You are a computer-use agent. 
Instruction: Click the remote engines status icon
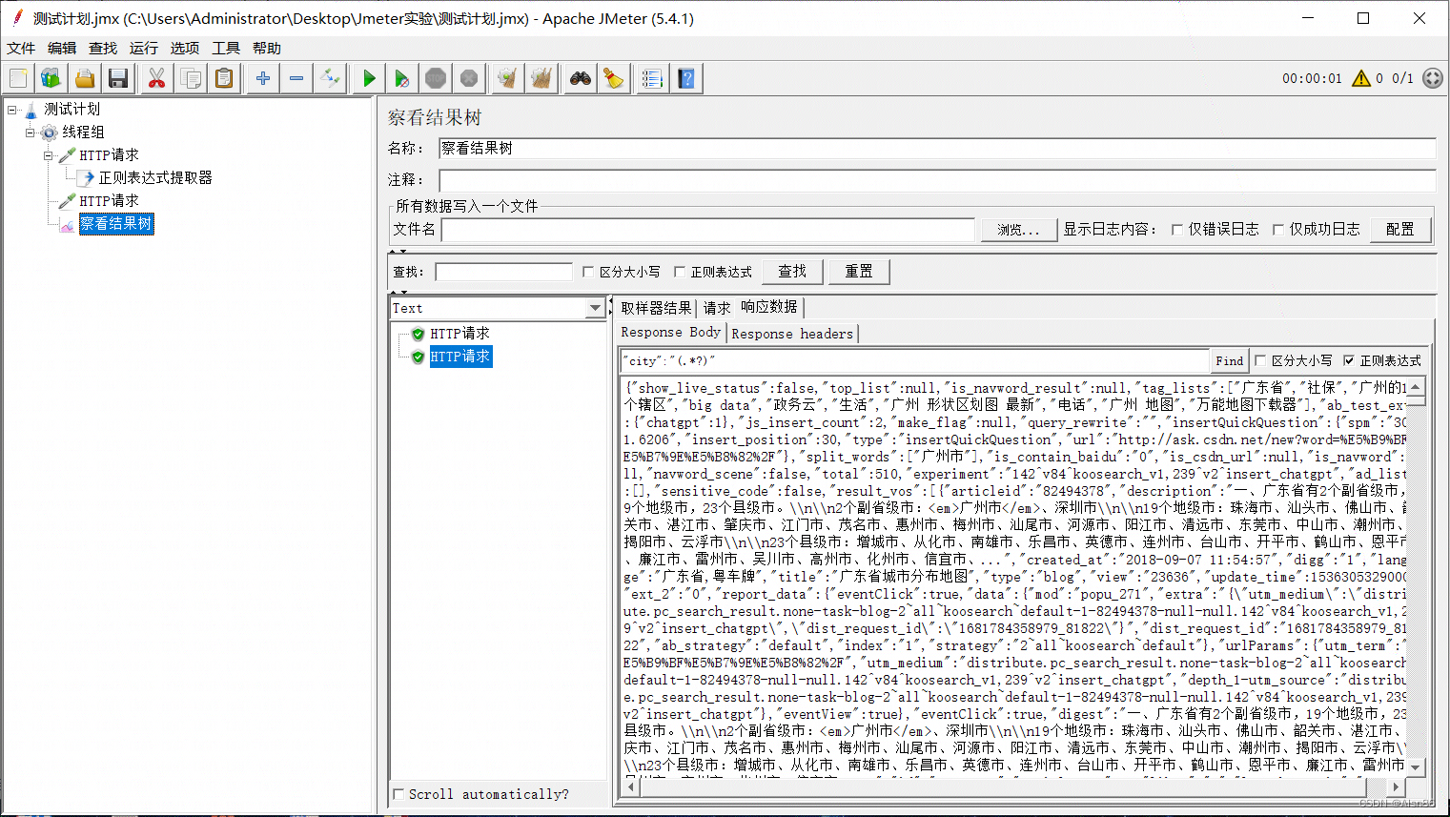point(1432,78)
